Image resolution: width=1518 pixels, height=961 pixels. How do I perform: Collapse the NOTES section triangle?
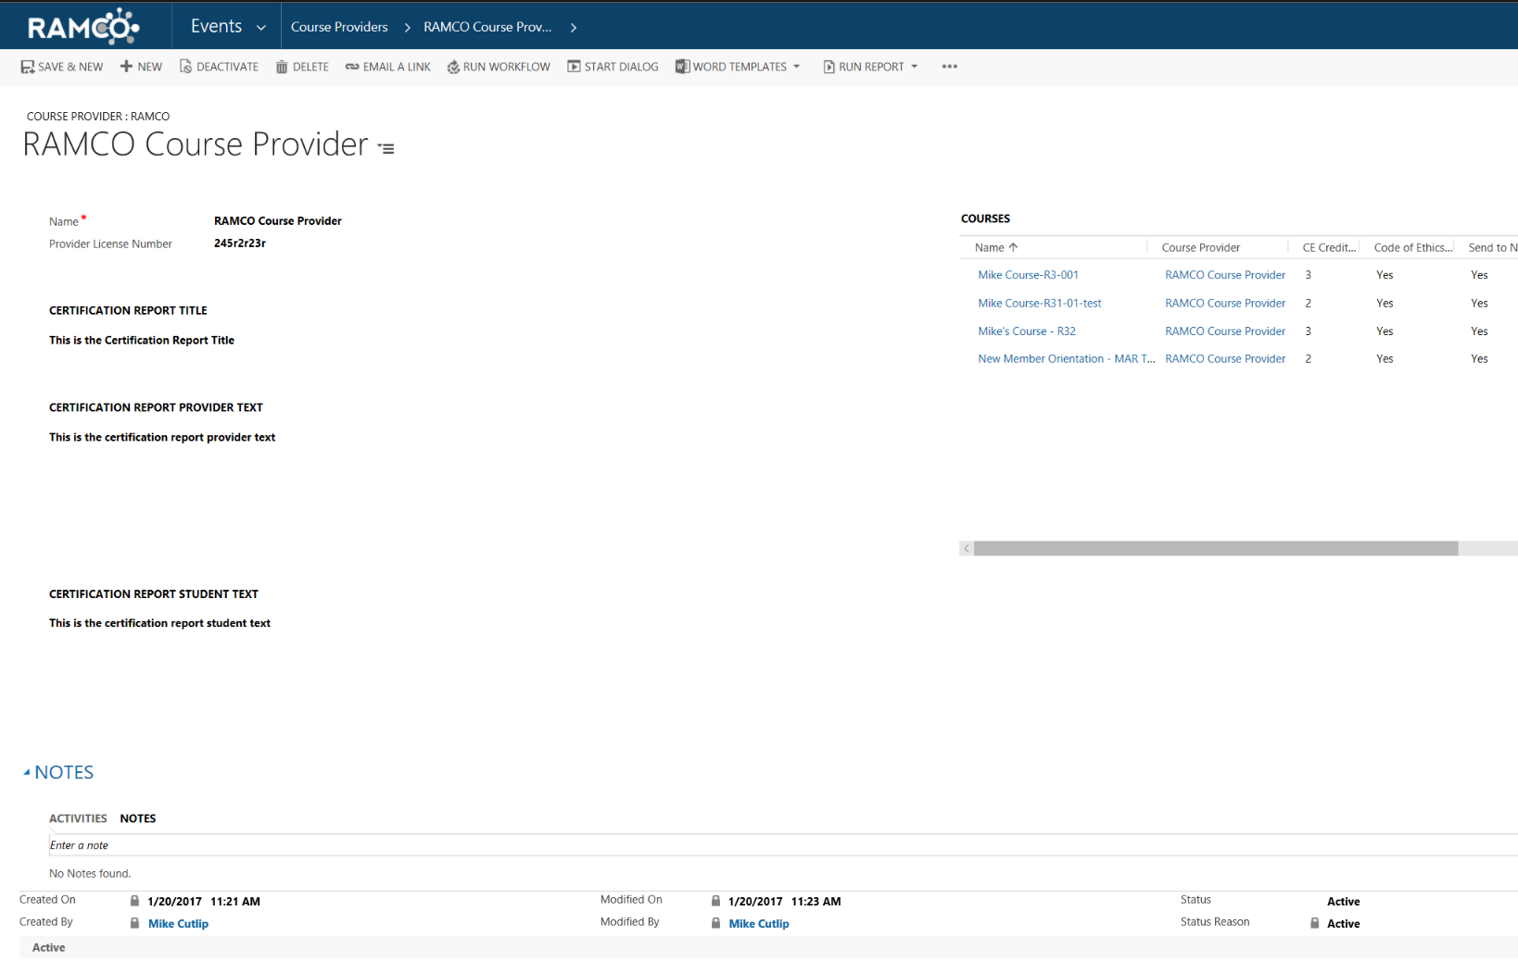point(27,772)
